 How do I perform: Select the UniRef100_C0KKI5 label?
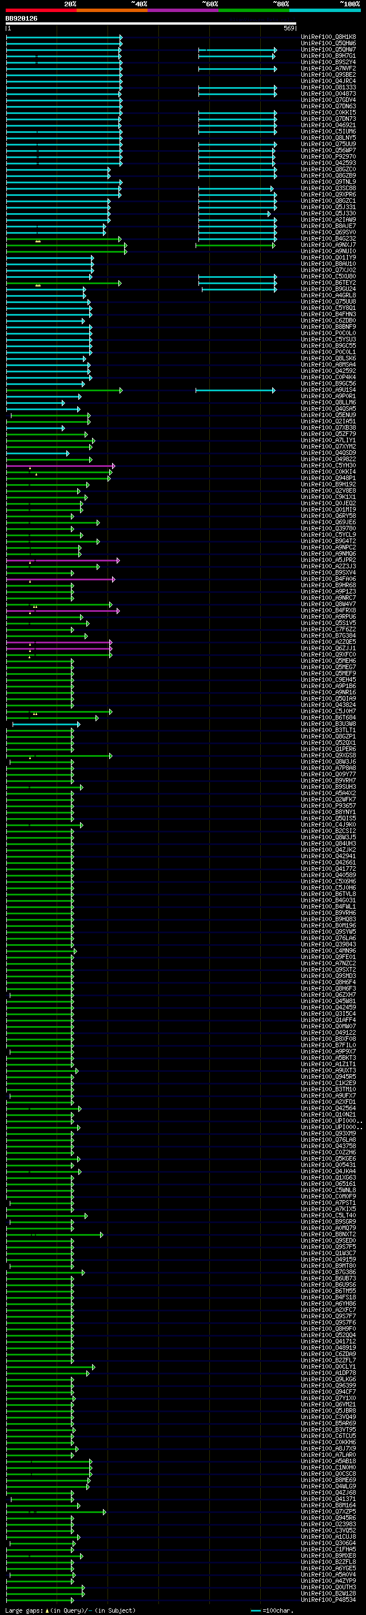(x=328, y=113)
